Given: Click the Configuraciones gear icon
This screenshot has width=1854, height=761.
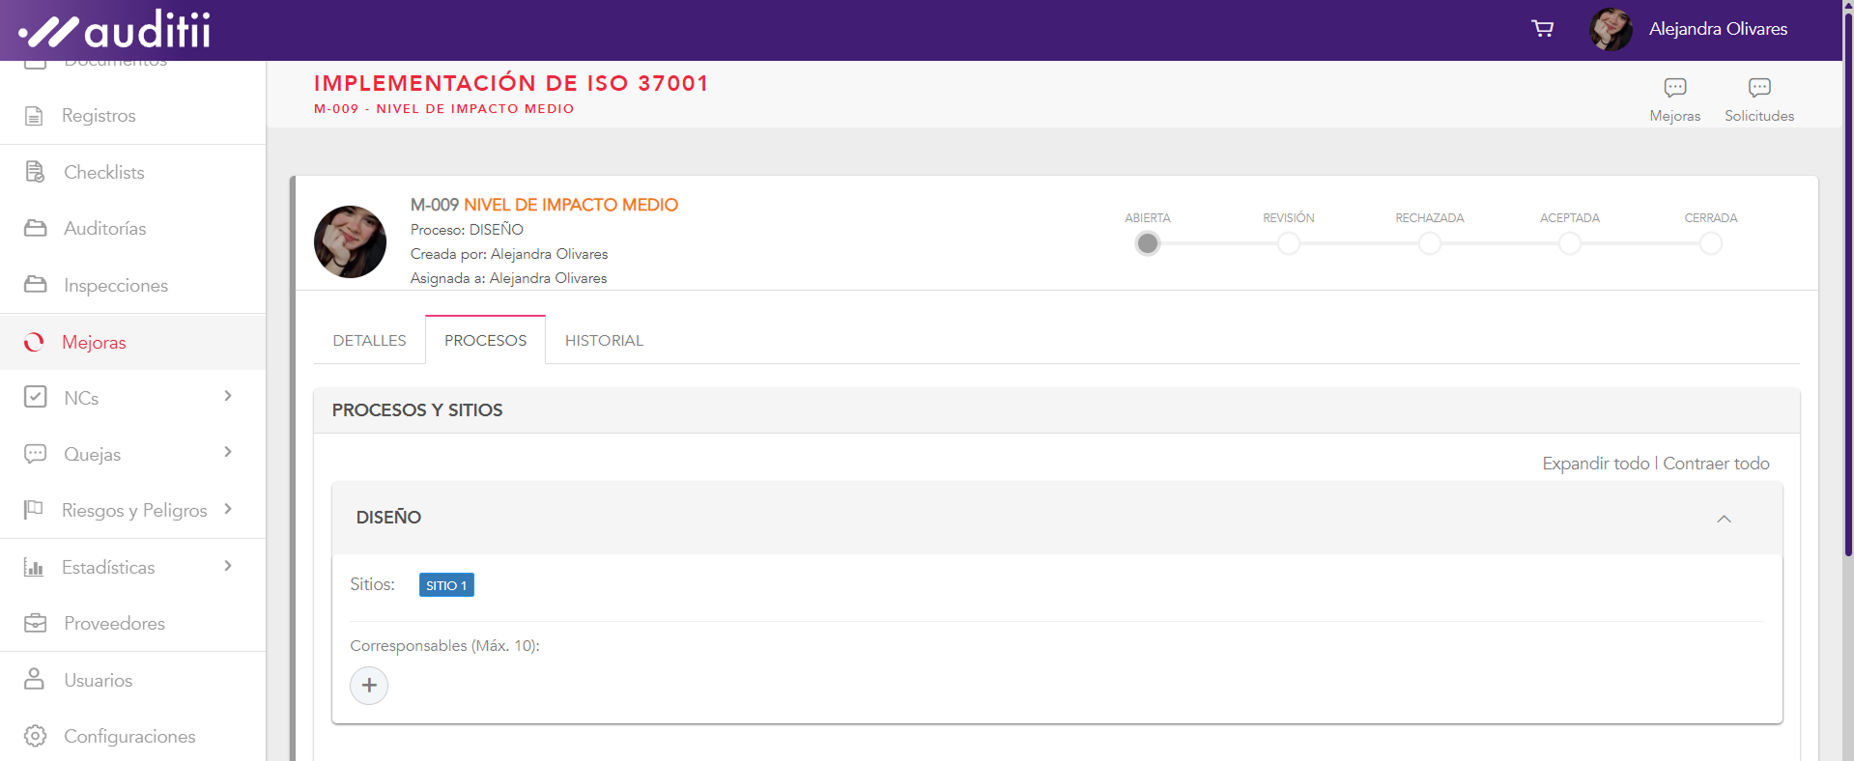Looking at the screenshot, I should click(x=35, y=736).
